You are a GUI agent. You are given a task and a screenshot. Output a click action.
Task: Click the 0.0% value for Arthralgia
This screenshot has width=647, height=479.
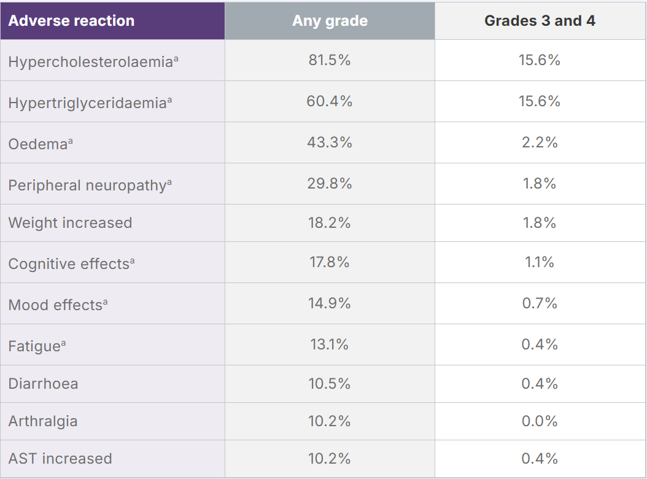coord(540,421)
